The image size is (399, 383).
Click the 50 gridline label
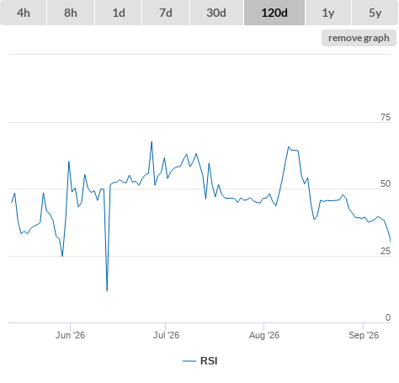[386, 184]
